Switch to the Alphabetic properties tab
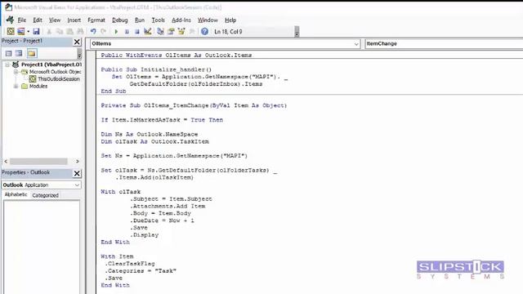 tap(16, 194)
